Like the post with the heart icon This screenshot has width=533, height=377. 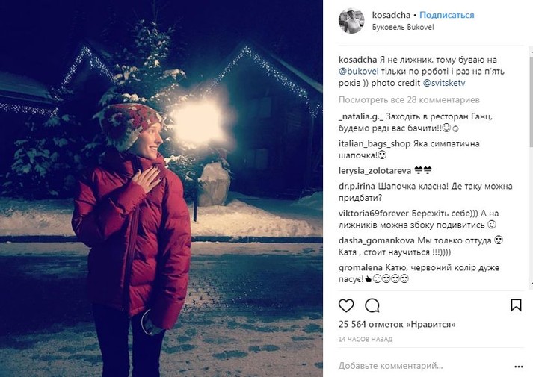tap(346, 306)
